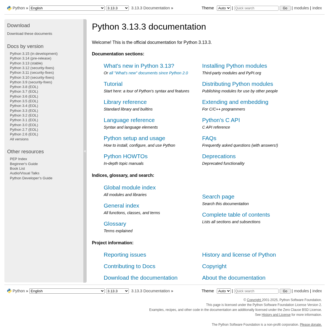Click the Please donate link in footer
The width and height of the screenshot is (329, 329).
pyautogui.click(x=311, y=325)
